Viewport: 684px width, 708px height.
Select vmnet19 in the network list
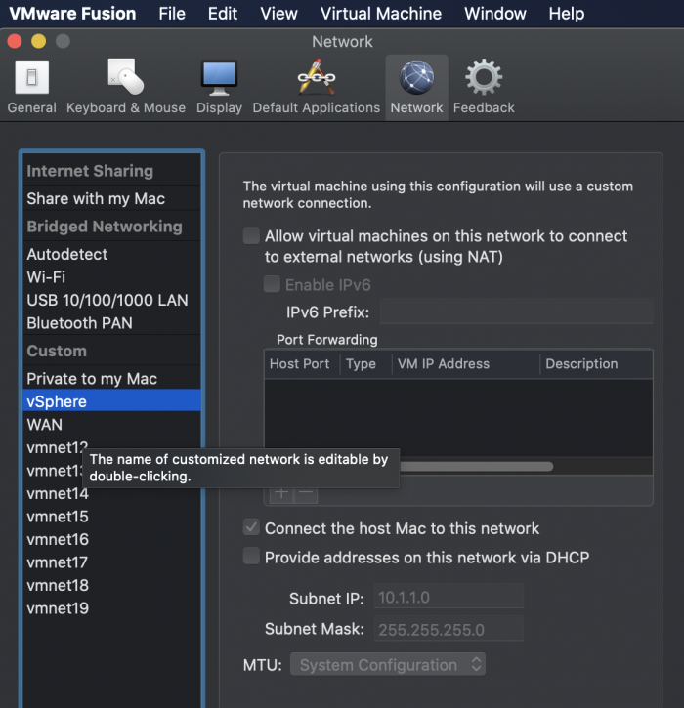(x=111, y=608)
